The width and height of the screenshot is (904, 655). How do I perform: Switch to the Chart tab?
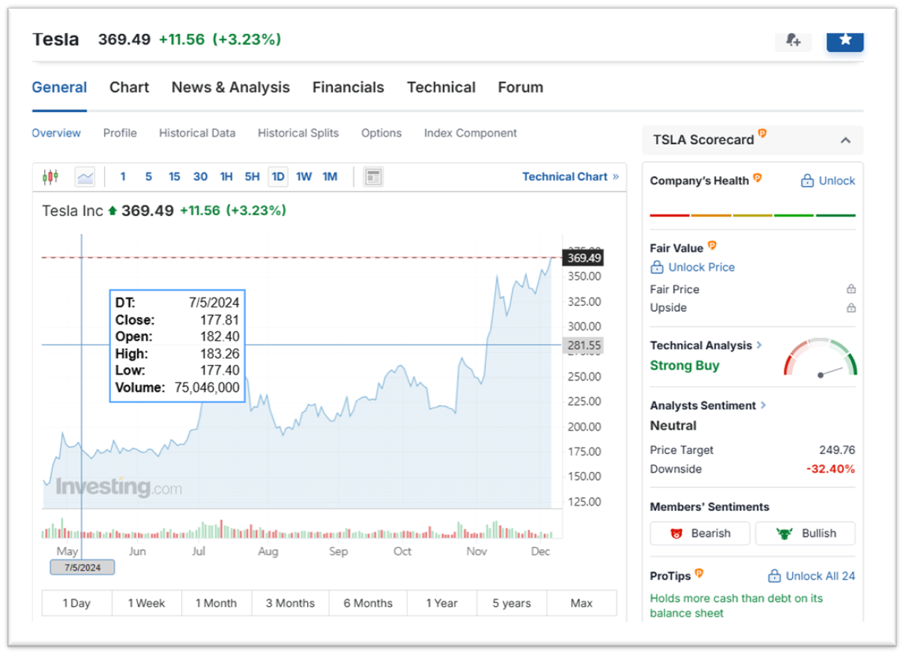129,87
